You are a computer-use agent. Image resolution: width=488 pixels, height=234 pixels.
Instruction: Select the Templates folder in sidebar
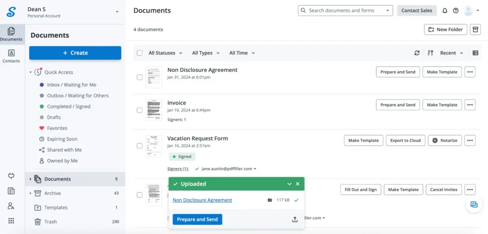[56, 207]
